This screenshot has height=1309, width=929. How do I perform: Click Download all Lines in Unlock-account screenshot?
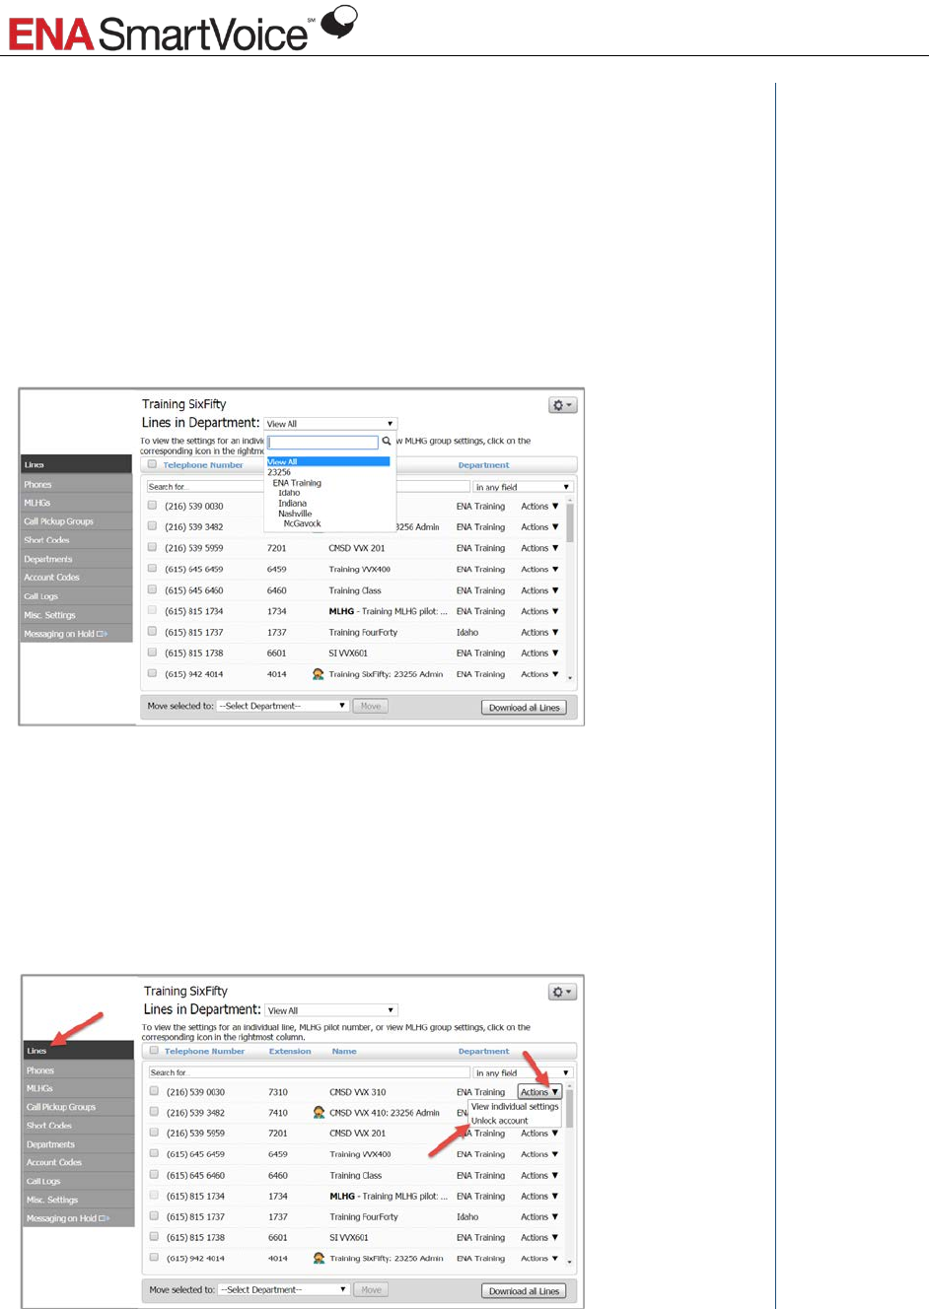point(524,1290)
